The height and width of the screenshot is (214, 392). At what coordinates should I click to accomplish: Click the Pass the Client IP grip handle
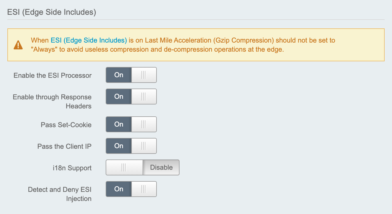(144, 146)
